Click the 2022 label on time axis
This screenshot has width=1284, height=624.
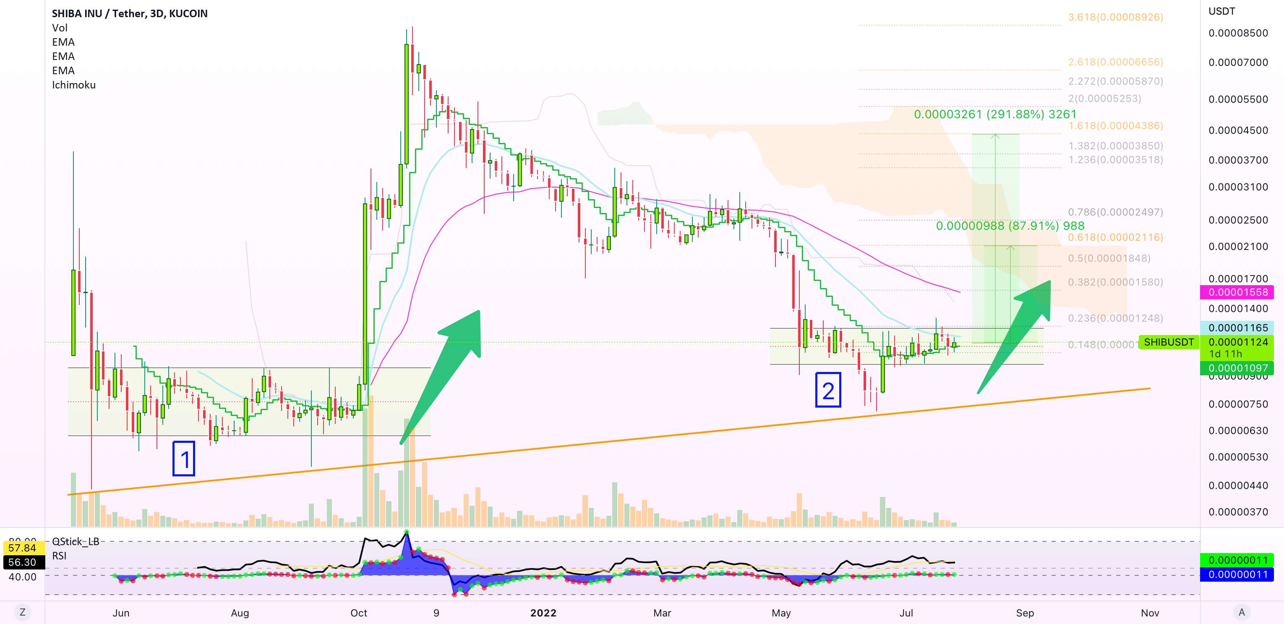click(x=543, y=613)
